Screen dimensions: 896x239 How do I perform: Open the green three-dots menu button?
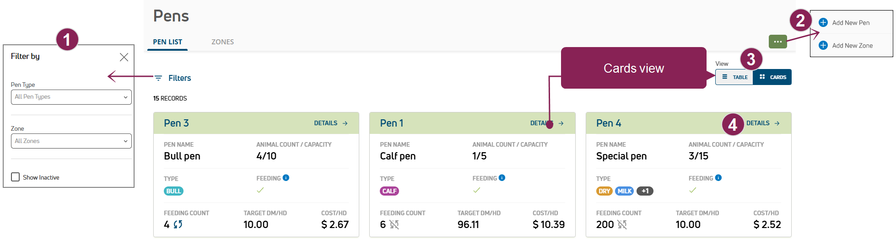point(777,42)
